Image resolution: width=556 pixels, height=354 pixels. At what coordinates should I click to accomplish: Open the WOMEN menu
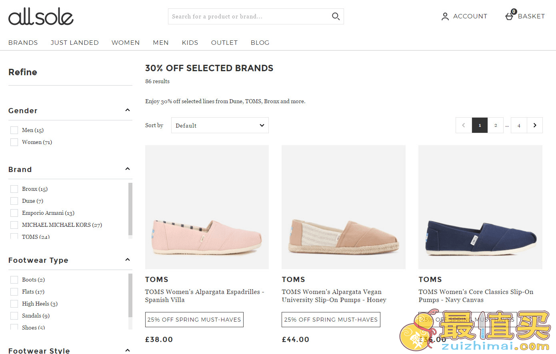(126, 42)
